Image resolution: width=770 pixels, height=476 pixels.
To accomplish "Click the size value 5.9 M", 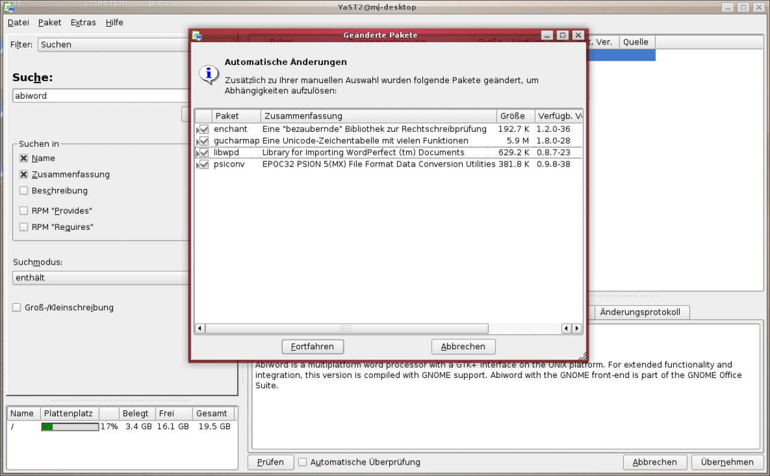I will pyautogui.click(x=518, y=141).
